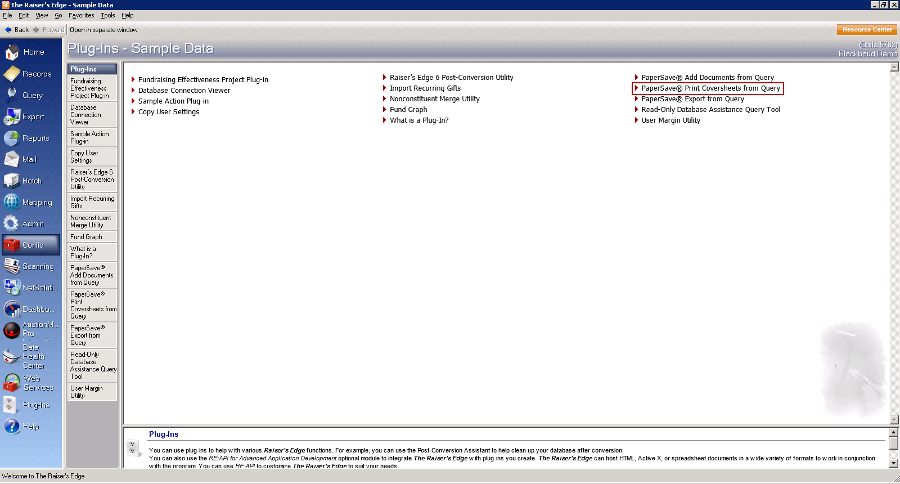Select Post-Conversion Utility panel button

pyautogui.click(x=92, y=180)
